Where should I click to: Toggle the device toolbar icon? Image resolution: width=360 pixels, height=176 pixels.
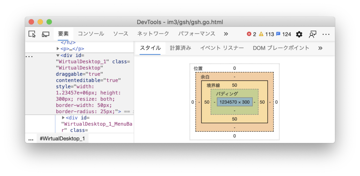pyautogui.click(x=45, y=34)
